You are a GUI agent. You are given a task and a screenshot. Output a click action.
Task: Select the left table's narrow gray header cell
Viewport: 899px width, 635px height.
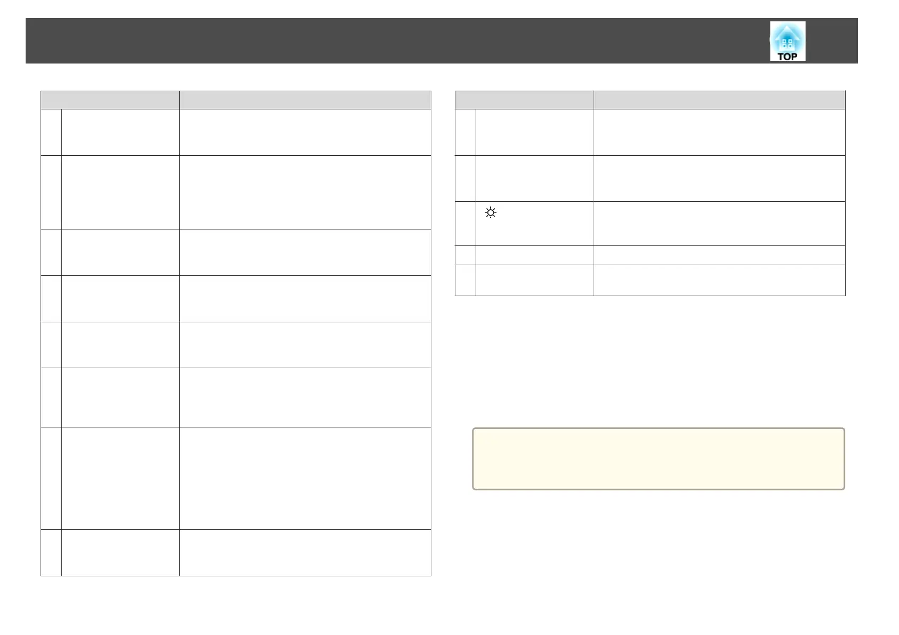(x=110, y=100)
